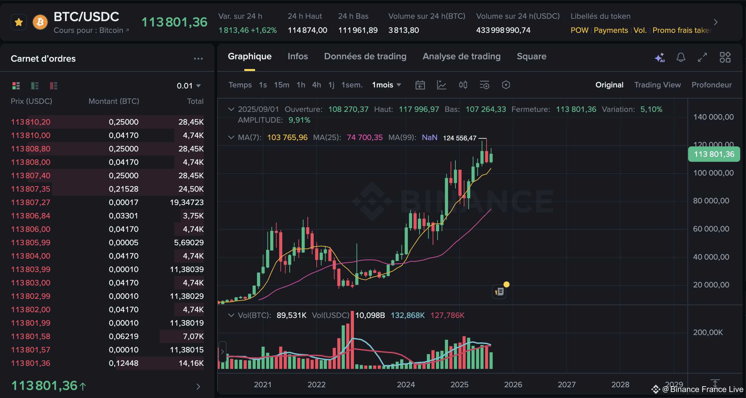Open chart type selector with line-chart icon

coord(442,85)
